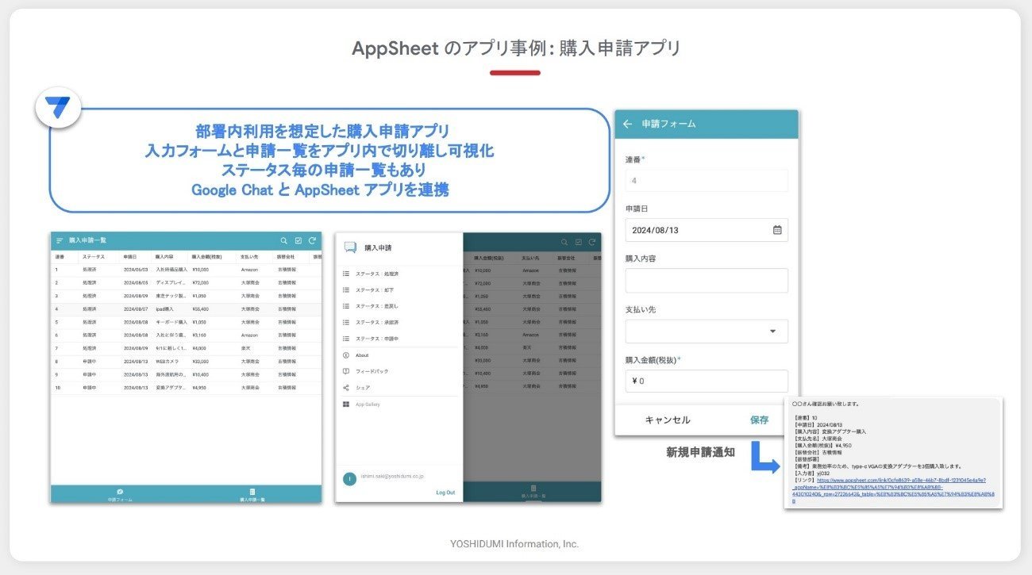Click the ¥10,400 amount cell in the left list
1032x575 pixels.
(x=200, y=374)
